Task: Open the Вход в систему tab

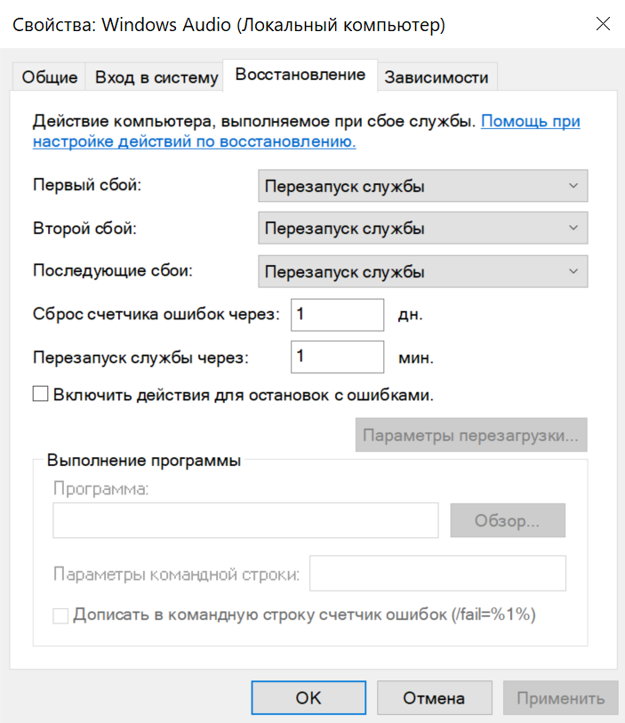Action: (x=156, y=77)
